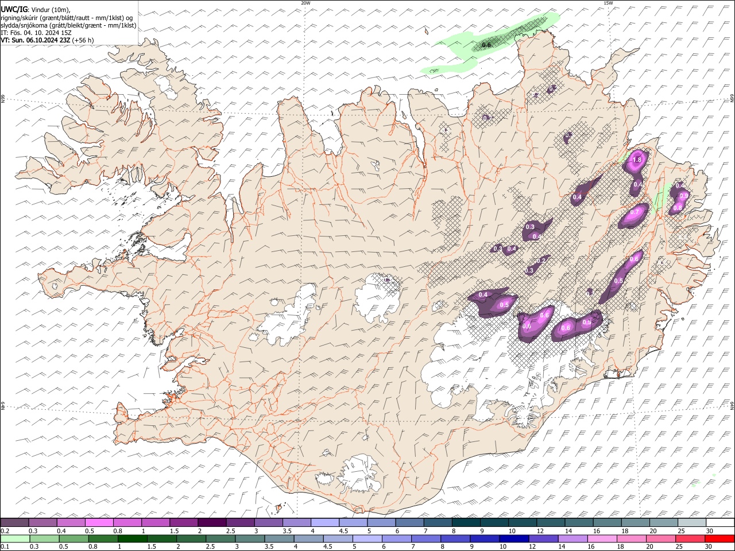Select the light grey swatch between 25 and 30
The width and height of the screenshot is (735, 551).
(692, 523)
